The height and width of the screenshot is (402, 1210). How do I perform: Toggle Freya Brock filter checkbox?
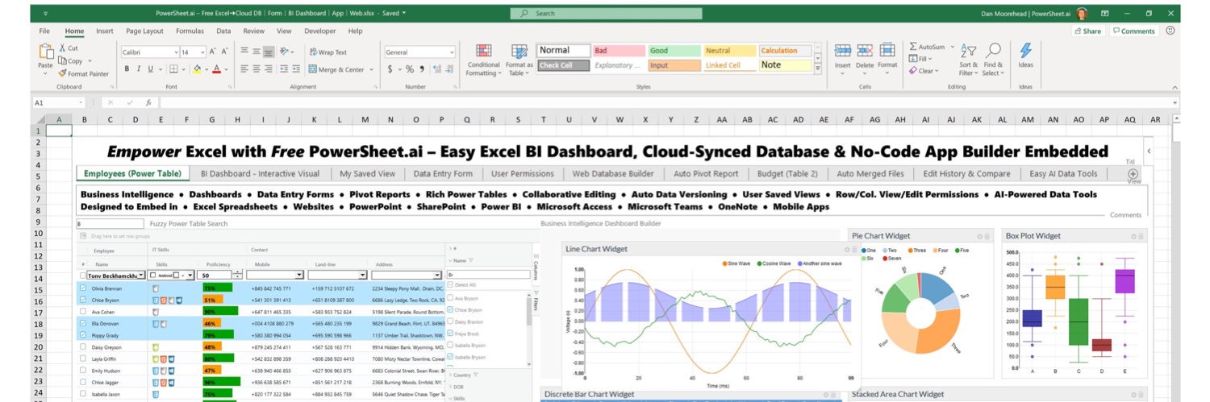pos(450,333)
